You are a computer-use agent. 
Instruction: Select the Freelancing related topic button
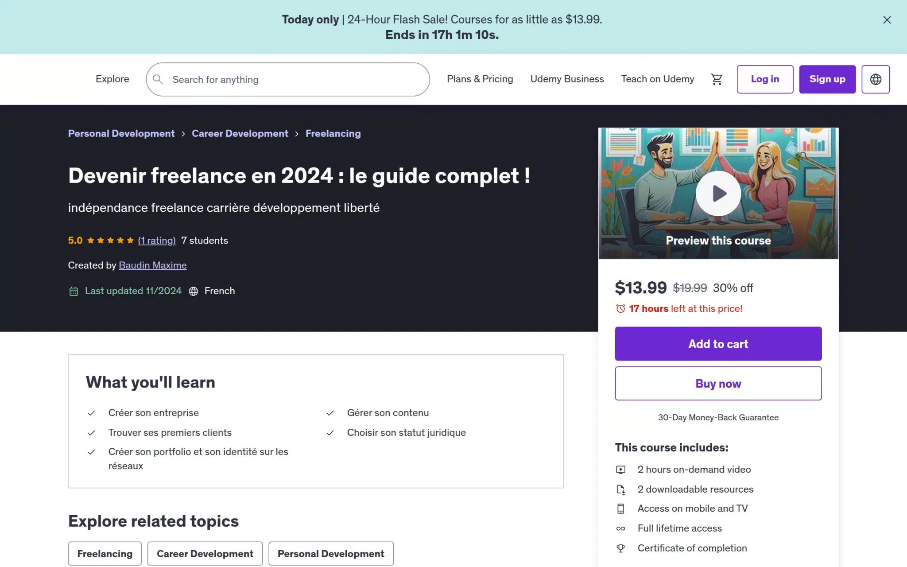[x=105, y=554]
